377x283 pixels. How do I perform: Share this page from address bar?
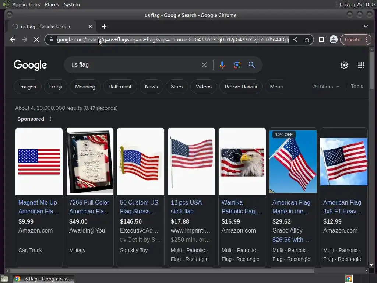point(295,39)
